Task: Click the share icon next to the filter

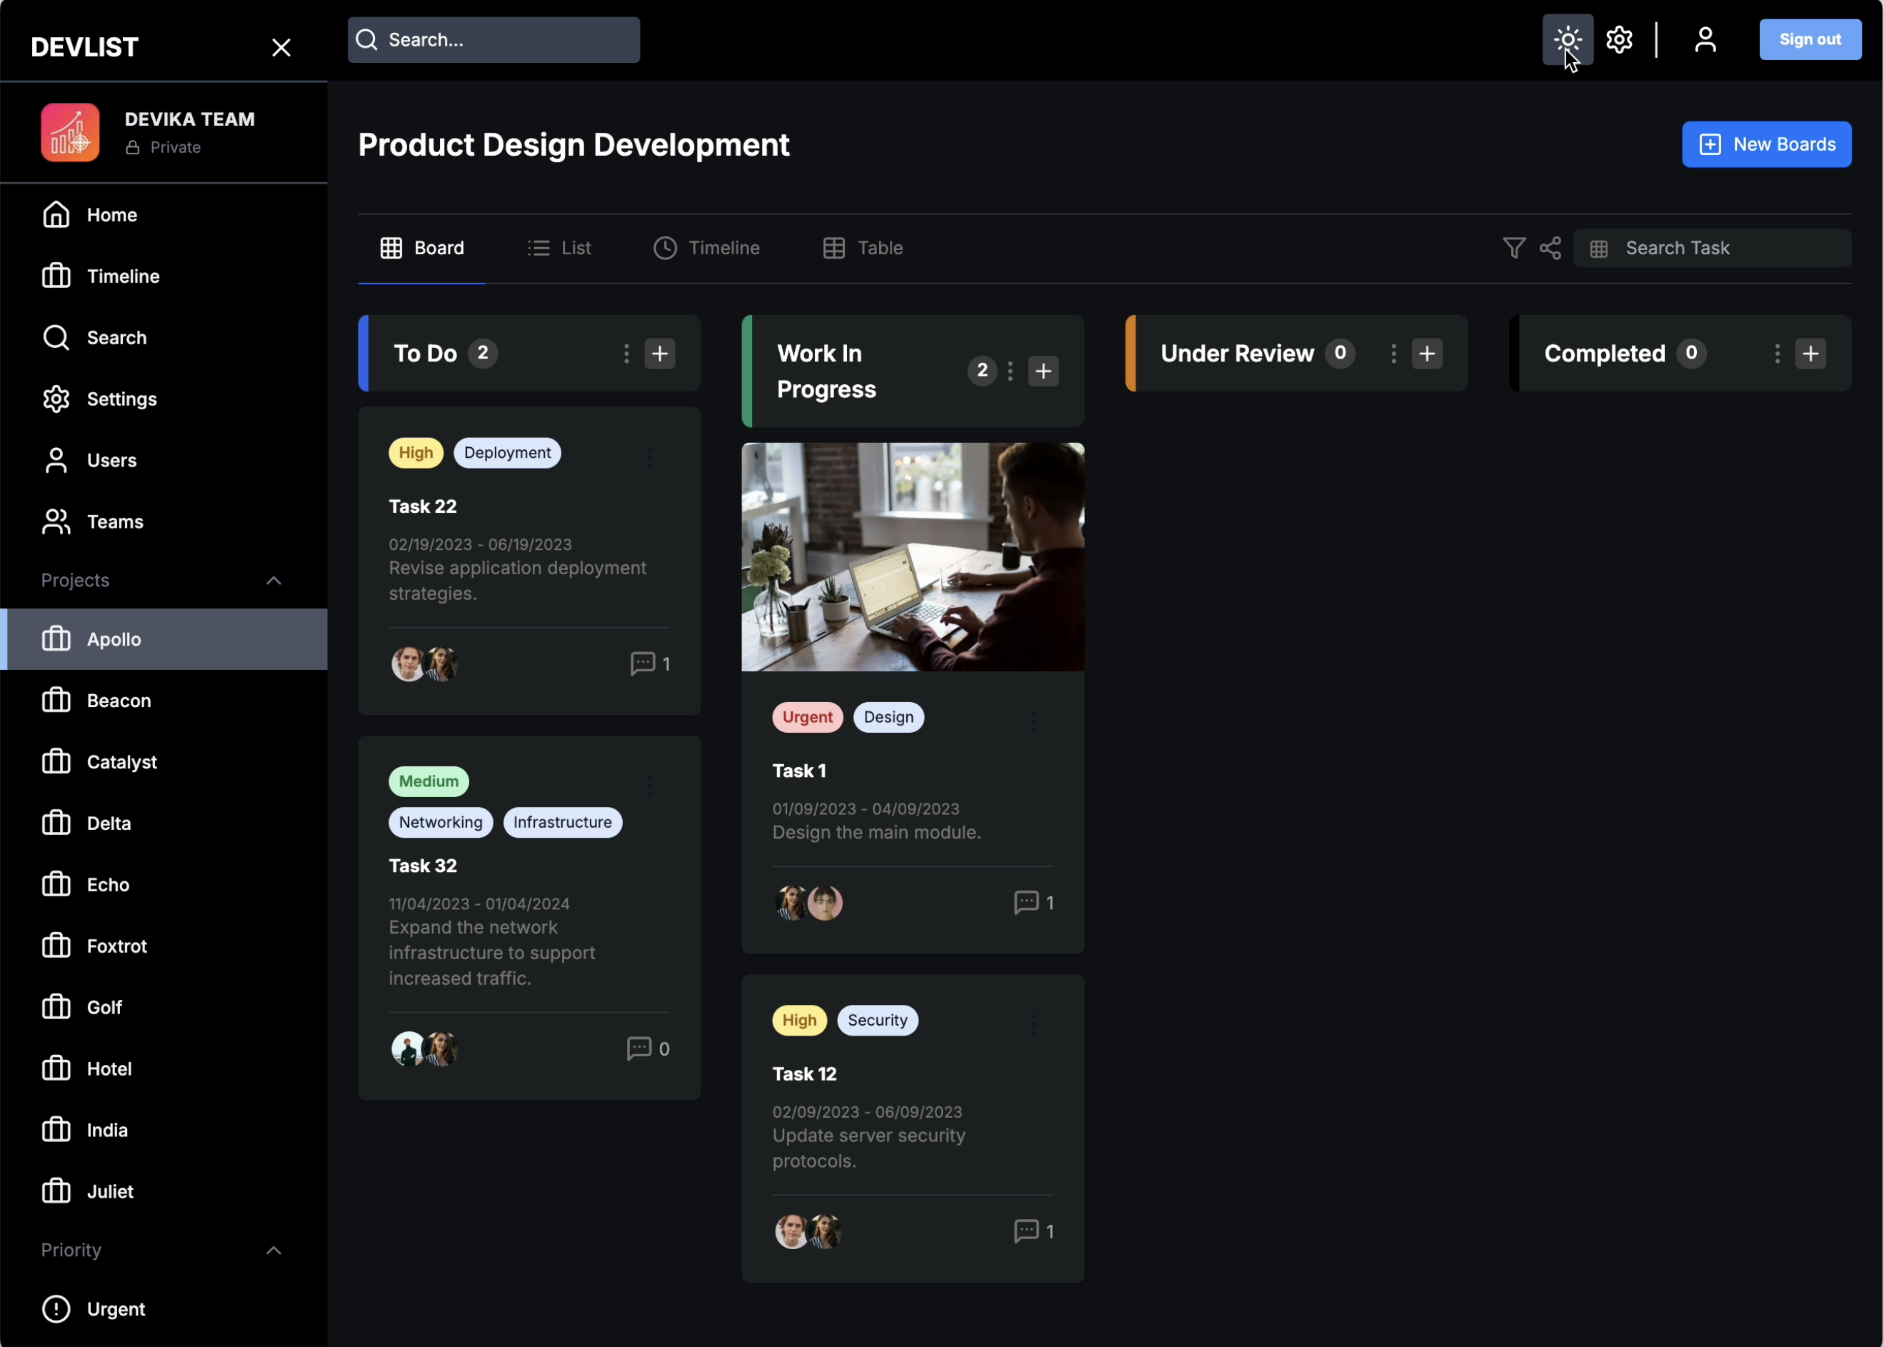Action: [1550, 247]
